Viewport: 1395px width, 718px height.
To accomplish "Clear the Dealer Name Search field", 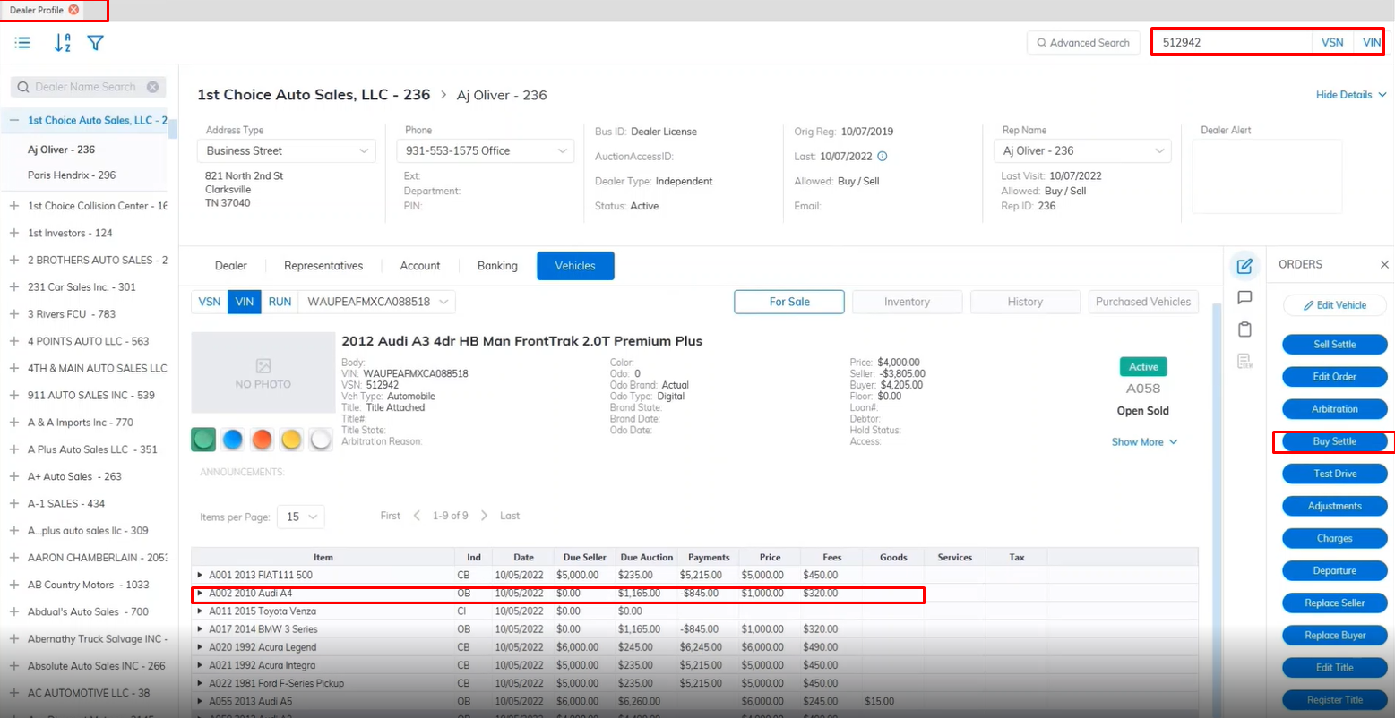I will [x=152, y=87].
